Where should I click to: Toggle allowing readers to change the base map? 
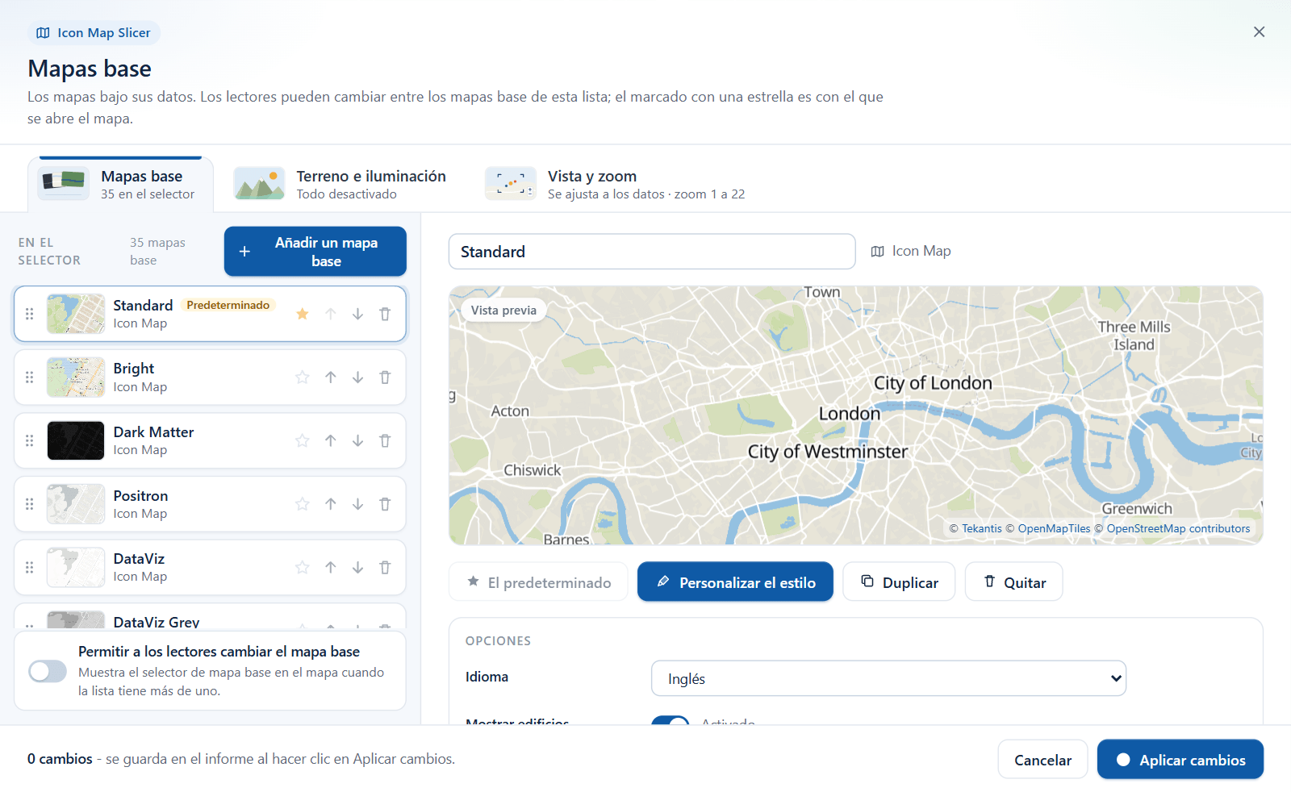tap(48, 671)
